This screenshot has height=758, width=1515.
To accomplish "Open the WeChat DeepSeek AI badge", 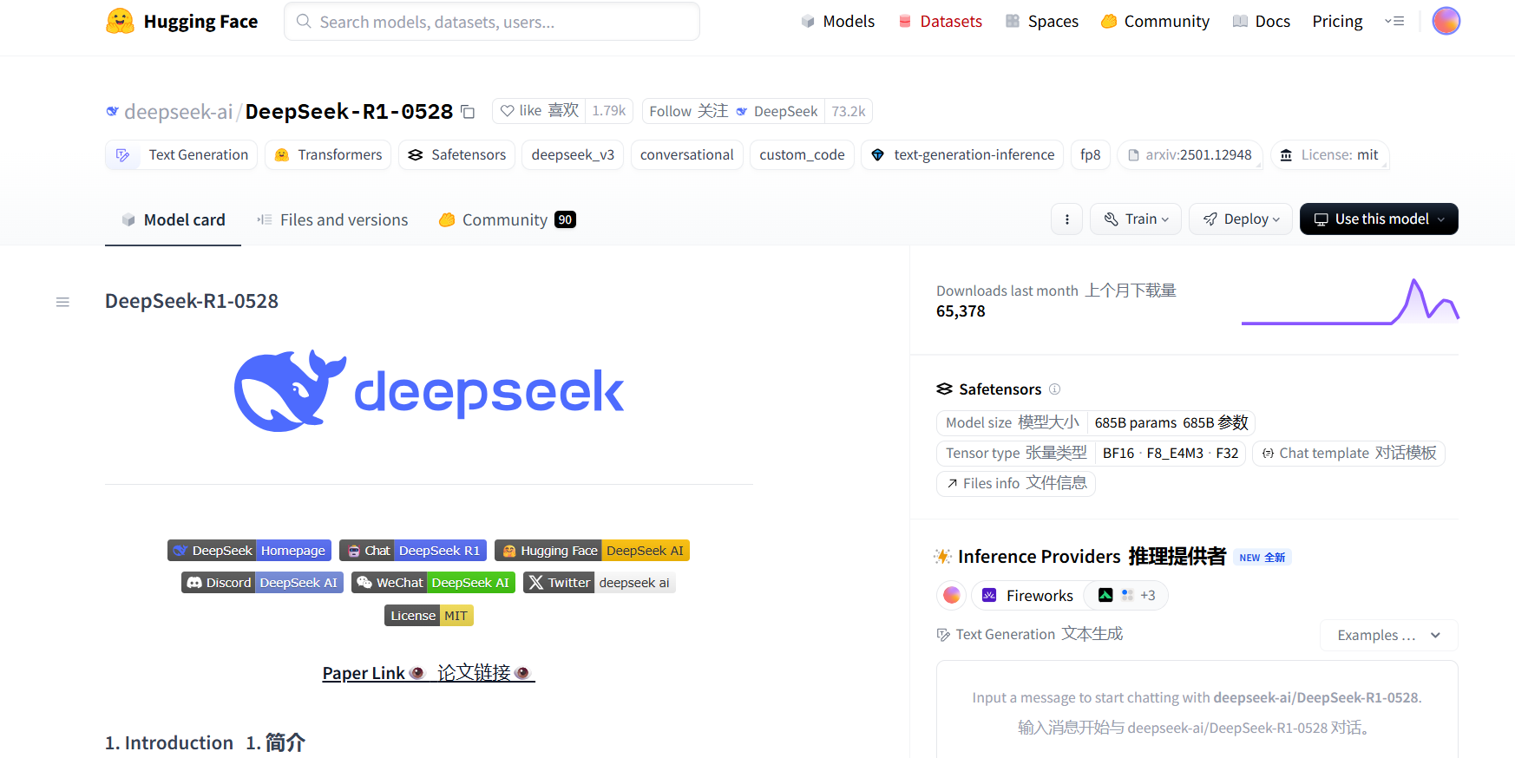I will point(433,583).
